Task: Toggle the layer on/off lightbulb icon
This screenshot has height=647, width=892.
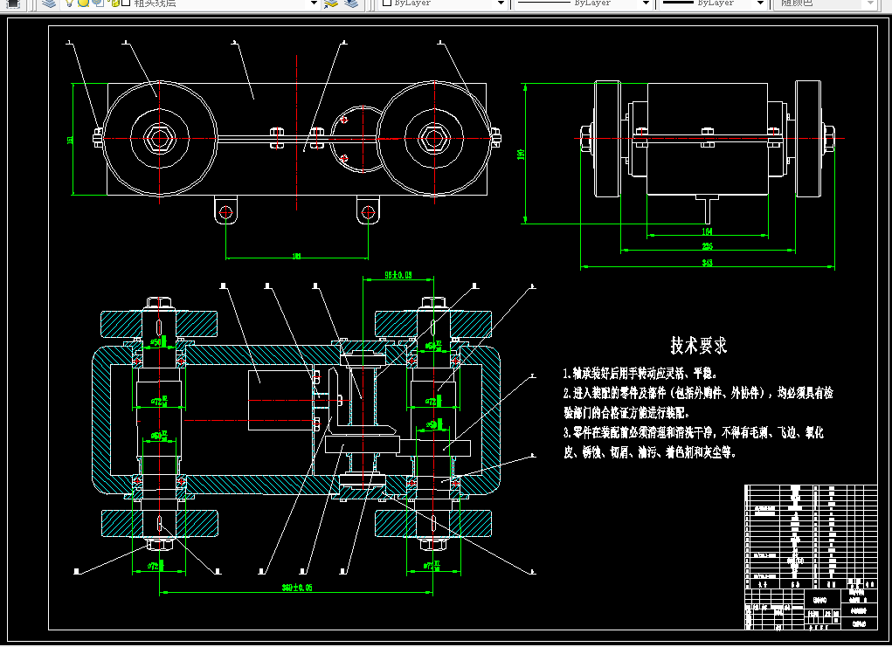Action: (69, 3)
